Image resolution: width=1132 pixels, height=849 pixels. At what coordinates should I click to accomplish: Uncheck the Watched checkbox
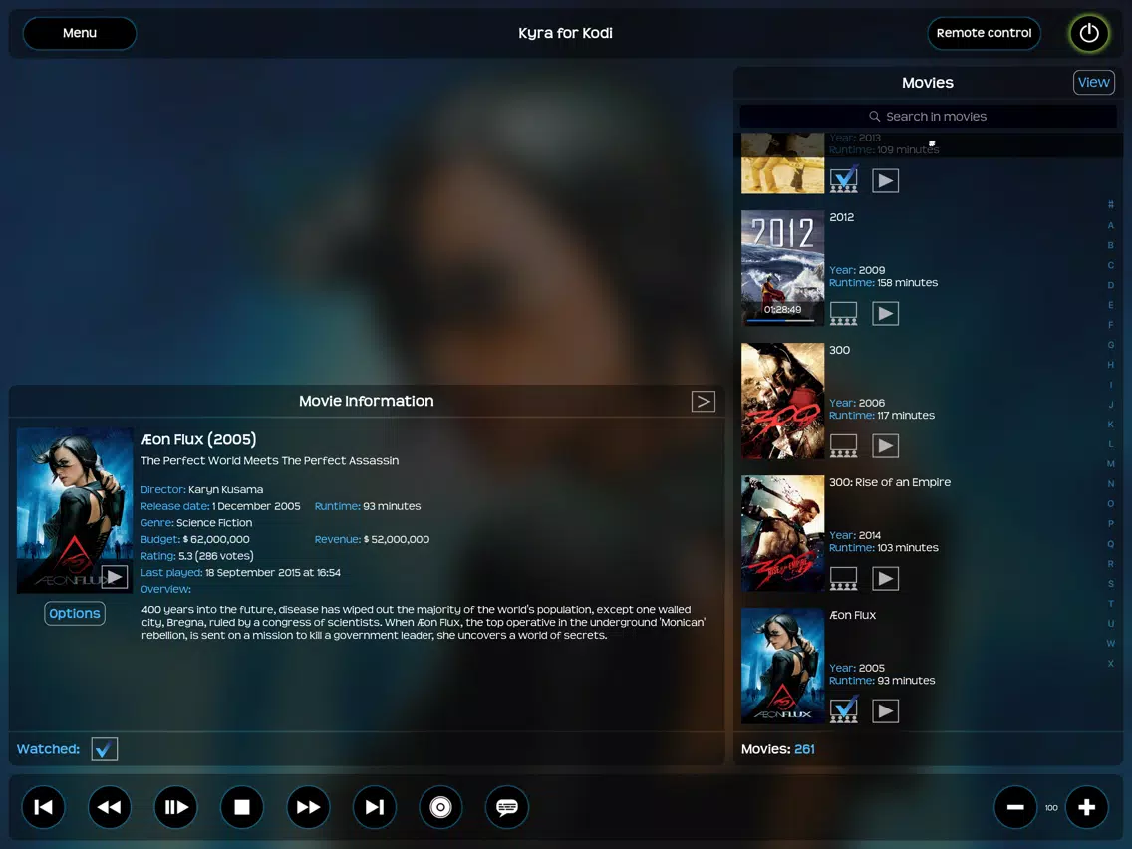105,749
